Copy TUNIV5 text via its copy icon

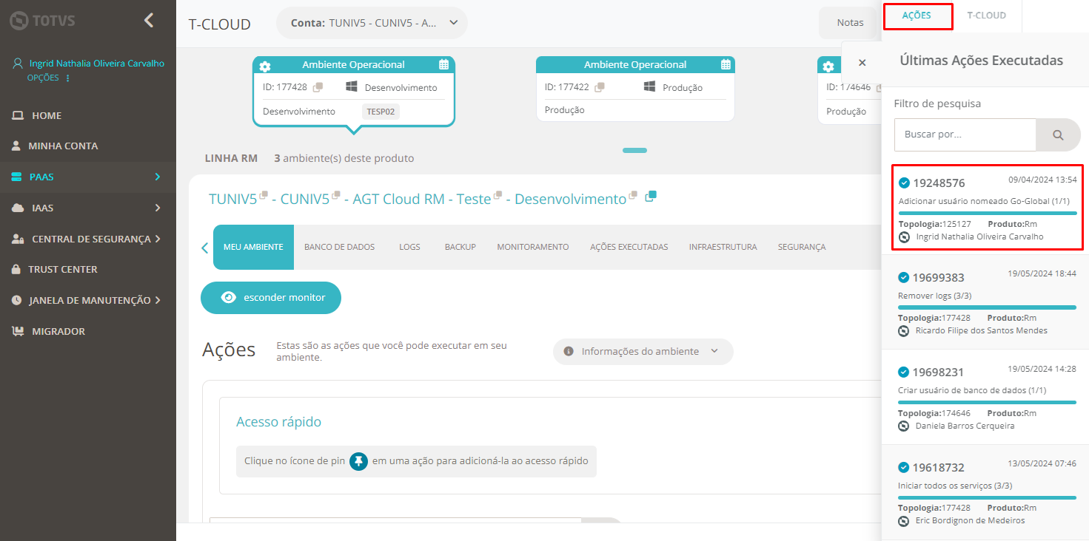point(264,195)
